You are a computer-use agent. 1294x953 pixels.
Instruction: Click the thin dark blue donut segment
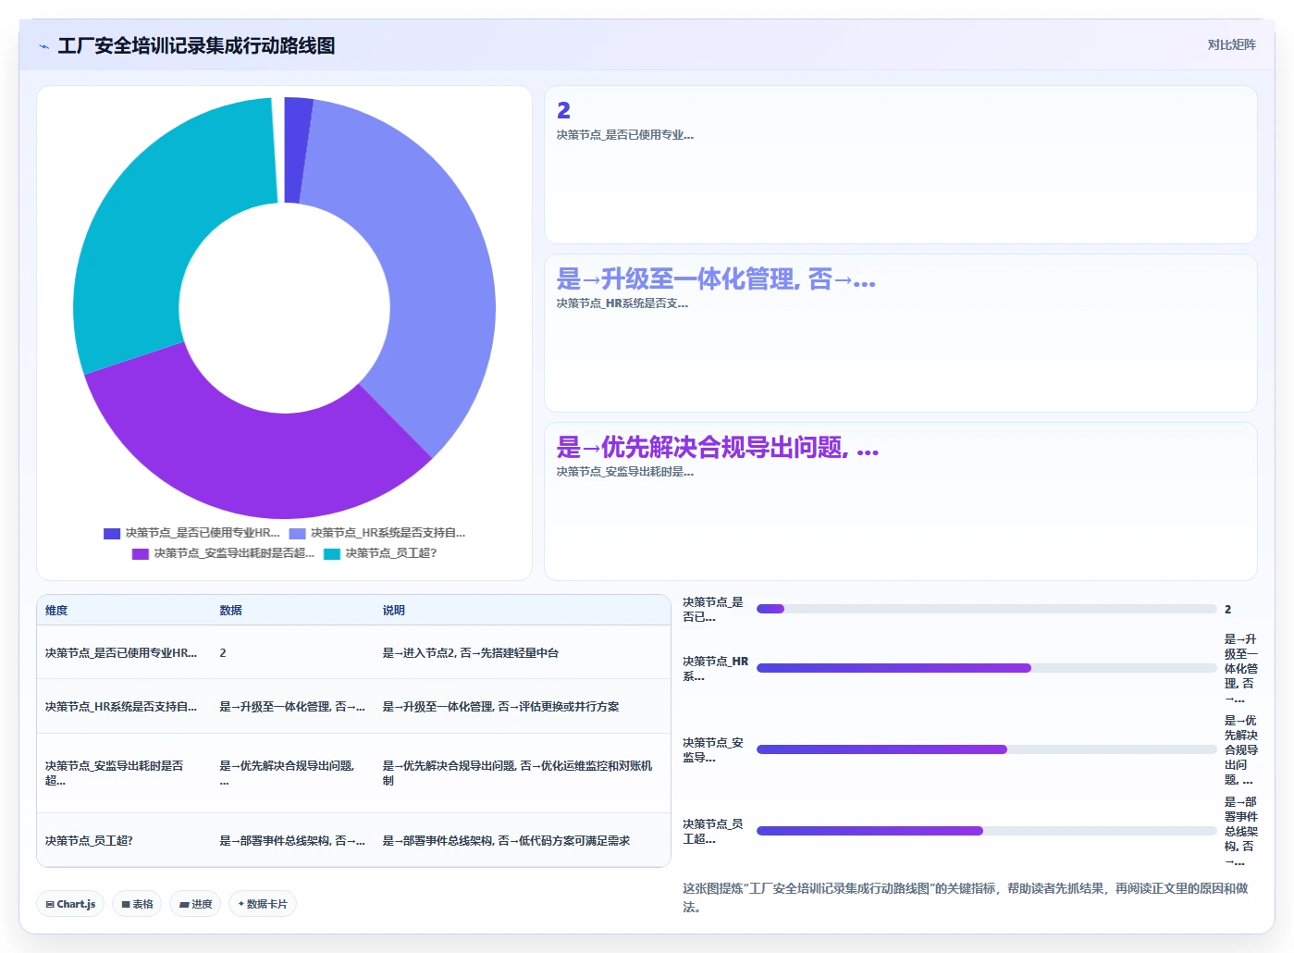(296, 150)
